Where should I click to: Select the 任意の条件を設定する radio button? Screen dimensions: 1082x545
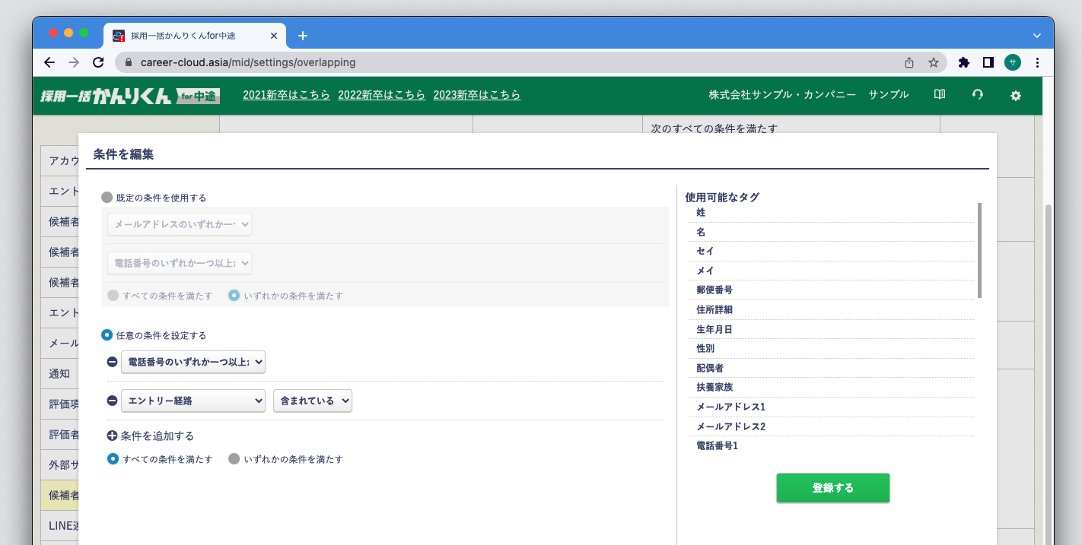pyautogui.click(x=107, y=334)
